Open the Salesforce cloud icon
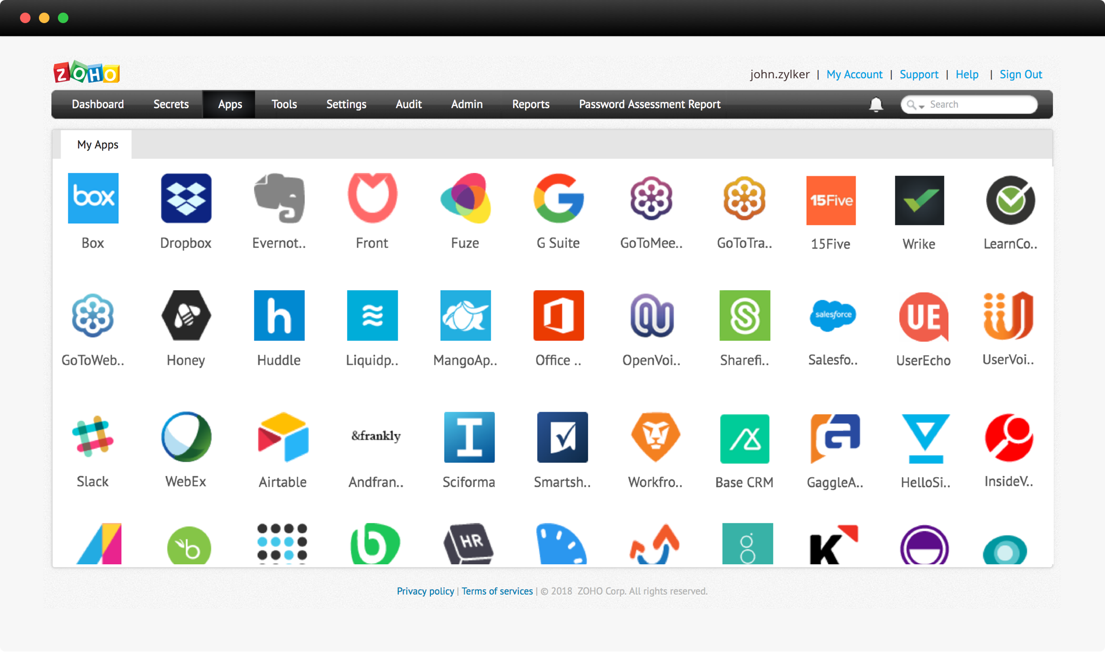The height and width of the screenshot is (652, 1105). click(x=833, y=315)
